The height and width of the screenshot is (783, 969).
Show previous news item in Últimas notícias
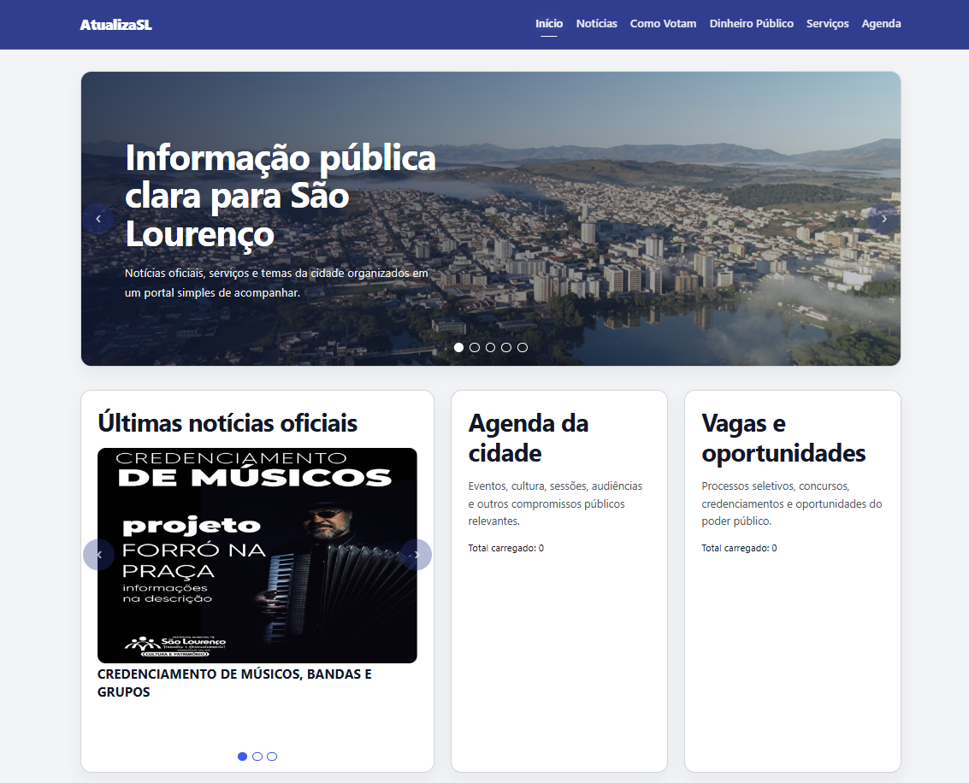99,555
